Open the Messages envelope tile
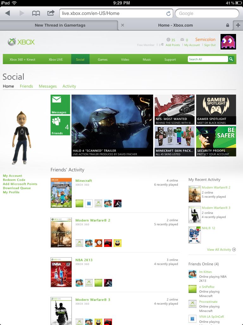243x325 pixels. pyautogui.click(x=60, y=104)
